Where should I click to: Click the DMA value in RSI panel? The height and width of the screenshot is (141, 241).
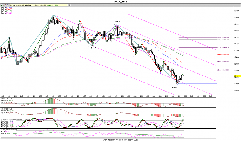click(8, 133)
